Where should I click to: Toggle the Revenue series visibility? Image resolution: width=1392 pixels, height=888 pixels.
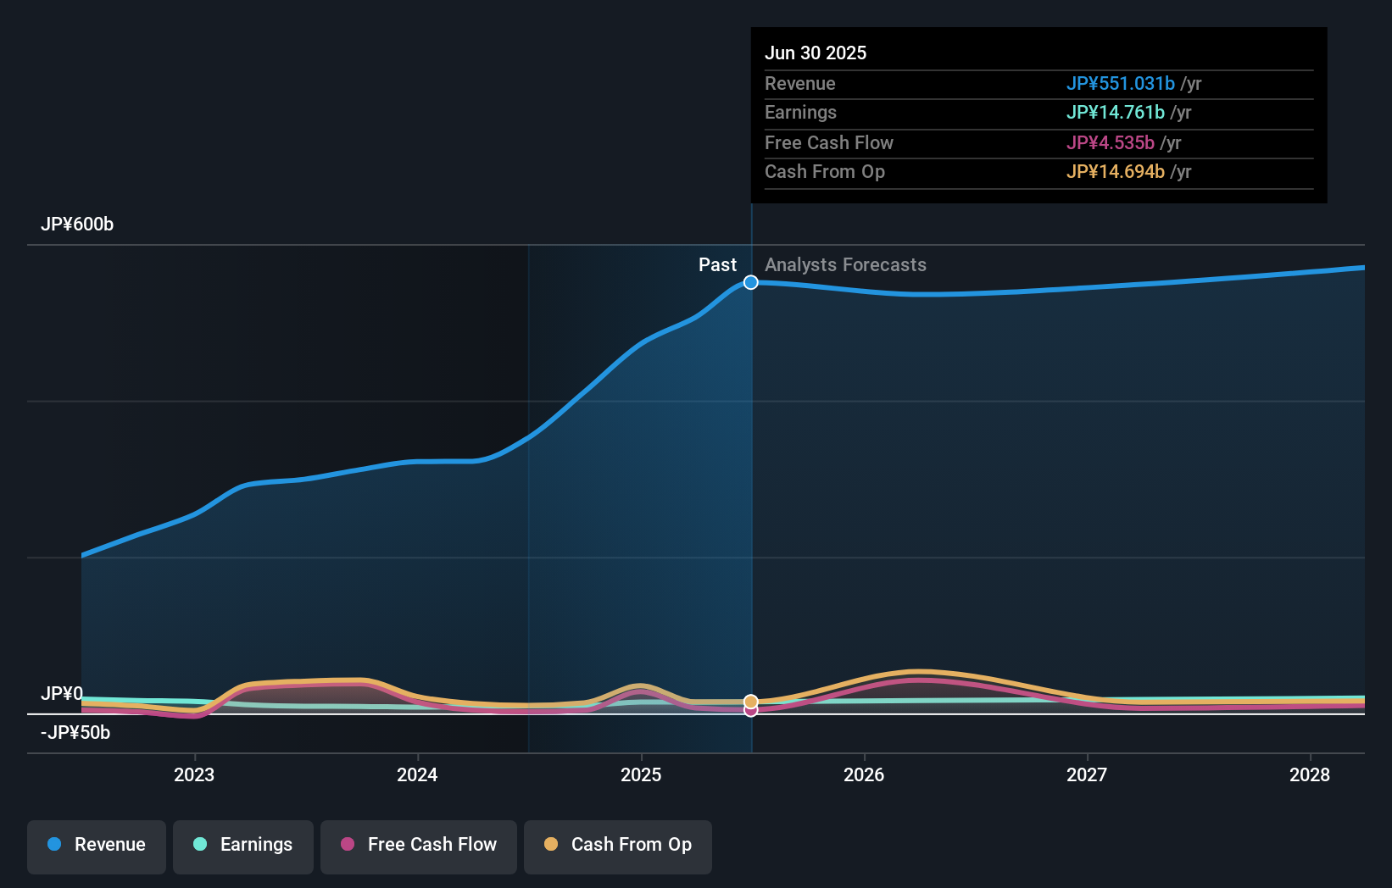[x=96, y=846]
